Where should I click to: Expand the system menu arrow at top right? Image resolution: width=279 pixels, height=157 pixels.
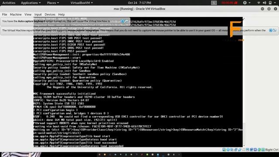click(275, 3)
